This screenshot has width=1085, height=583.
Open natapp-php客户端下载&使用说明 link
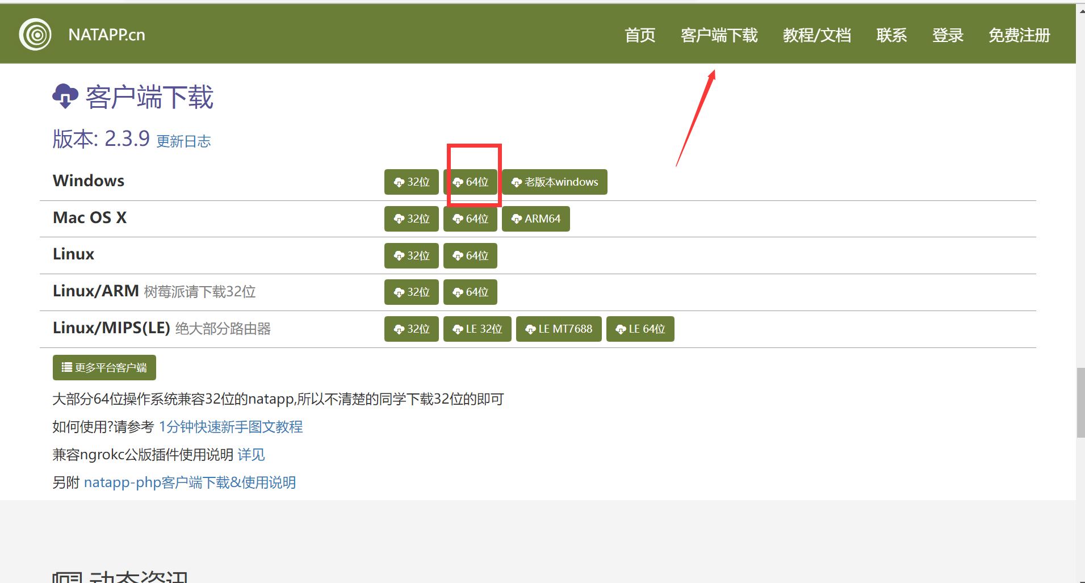(x=190, y=483)
